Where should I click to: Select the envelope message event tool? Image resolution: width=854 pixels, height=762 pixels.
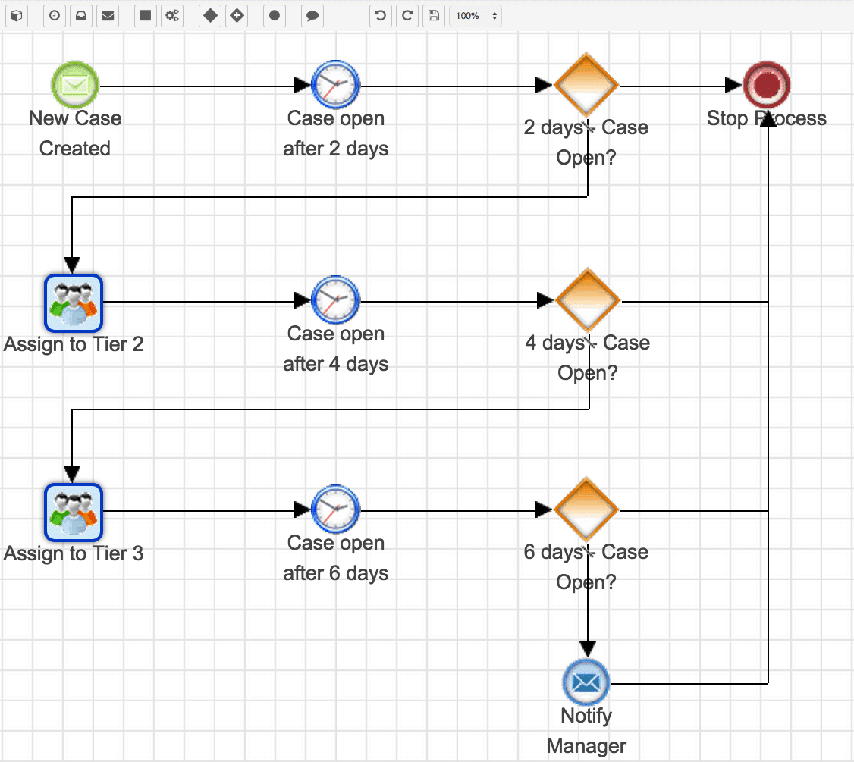[x=108, y=16]
